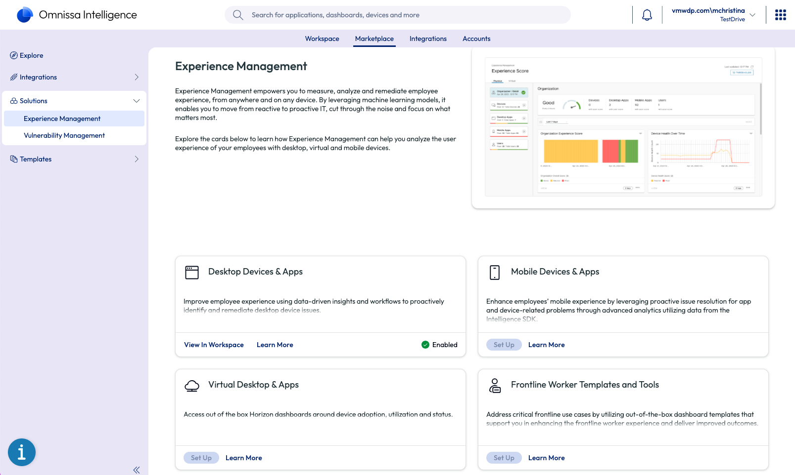This screenshot has height=475, width=795.
Task: Click the Frontline Worker person icon
Action: tap(495, 386)
